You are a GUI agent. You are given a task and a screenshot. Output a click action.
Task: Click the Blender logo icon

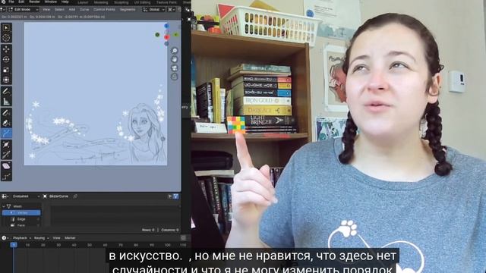tap(3, 2)
